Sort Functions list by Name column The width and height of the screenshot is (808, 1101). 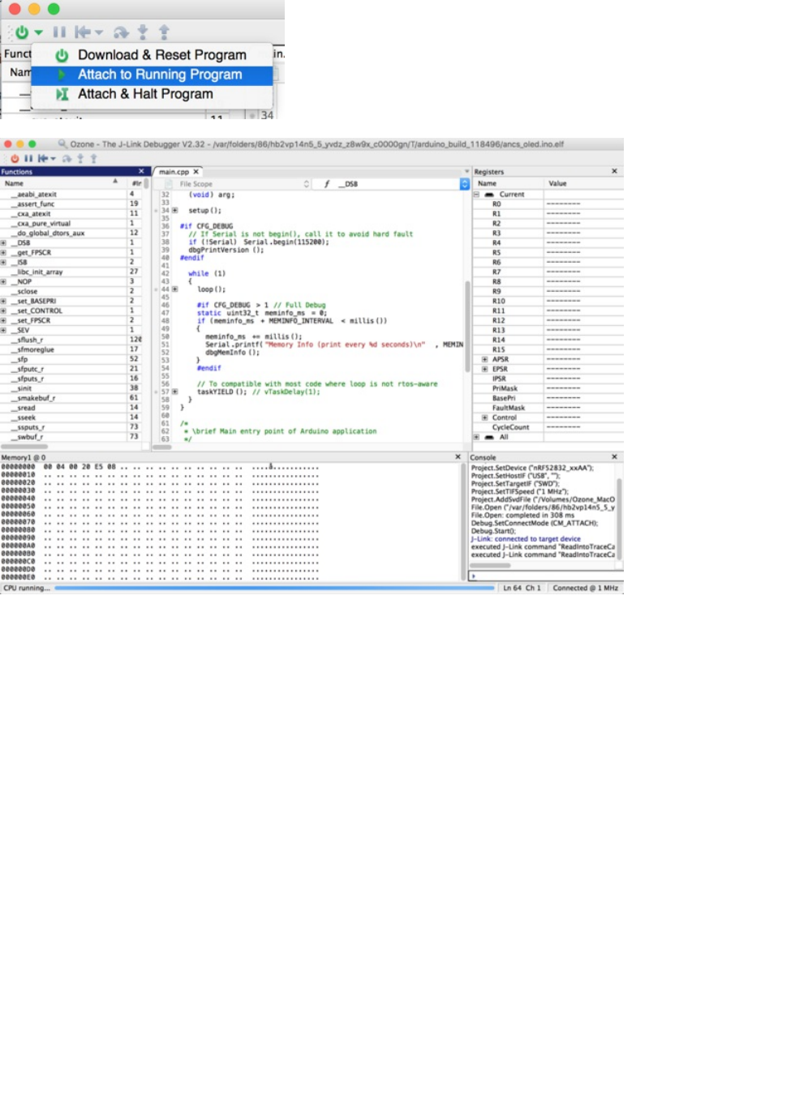coord(63,183)
